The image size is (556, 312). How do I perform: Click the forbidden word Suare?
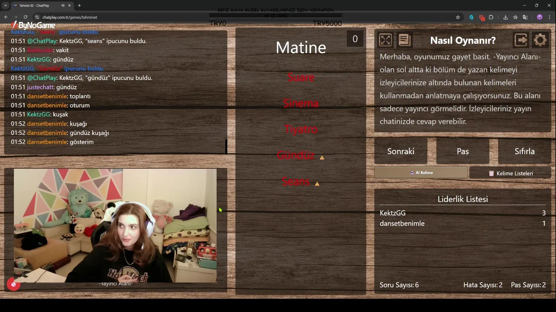click(x=301, y=77)
